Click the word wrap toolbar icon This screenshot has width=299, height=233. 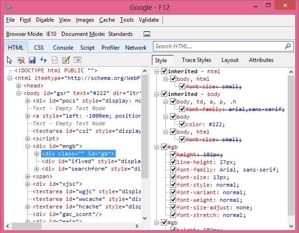pyautogui.click(x=77, y=60)
